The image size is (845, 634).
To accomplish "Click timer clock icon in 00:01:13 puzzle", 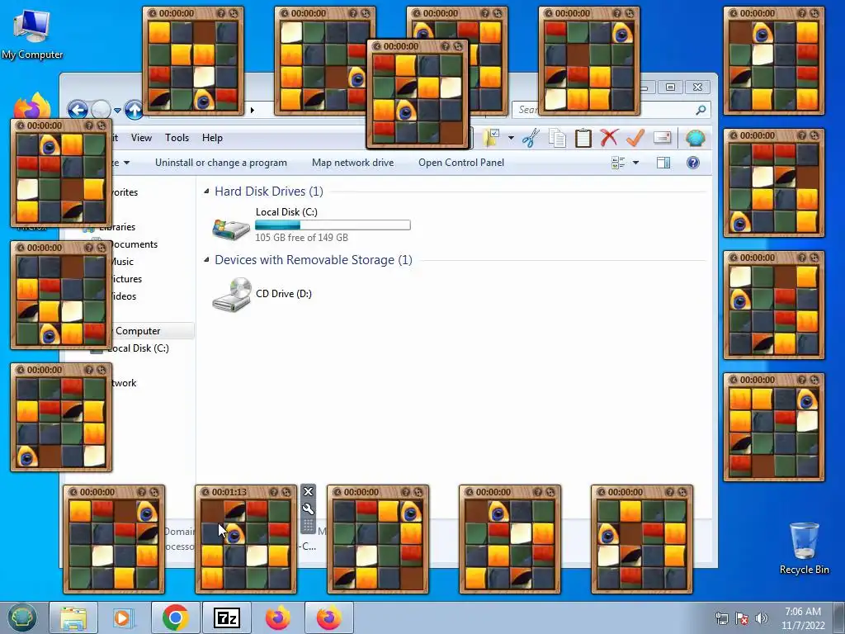I will tap(205, 492).
